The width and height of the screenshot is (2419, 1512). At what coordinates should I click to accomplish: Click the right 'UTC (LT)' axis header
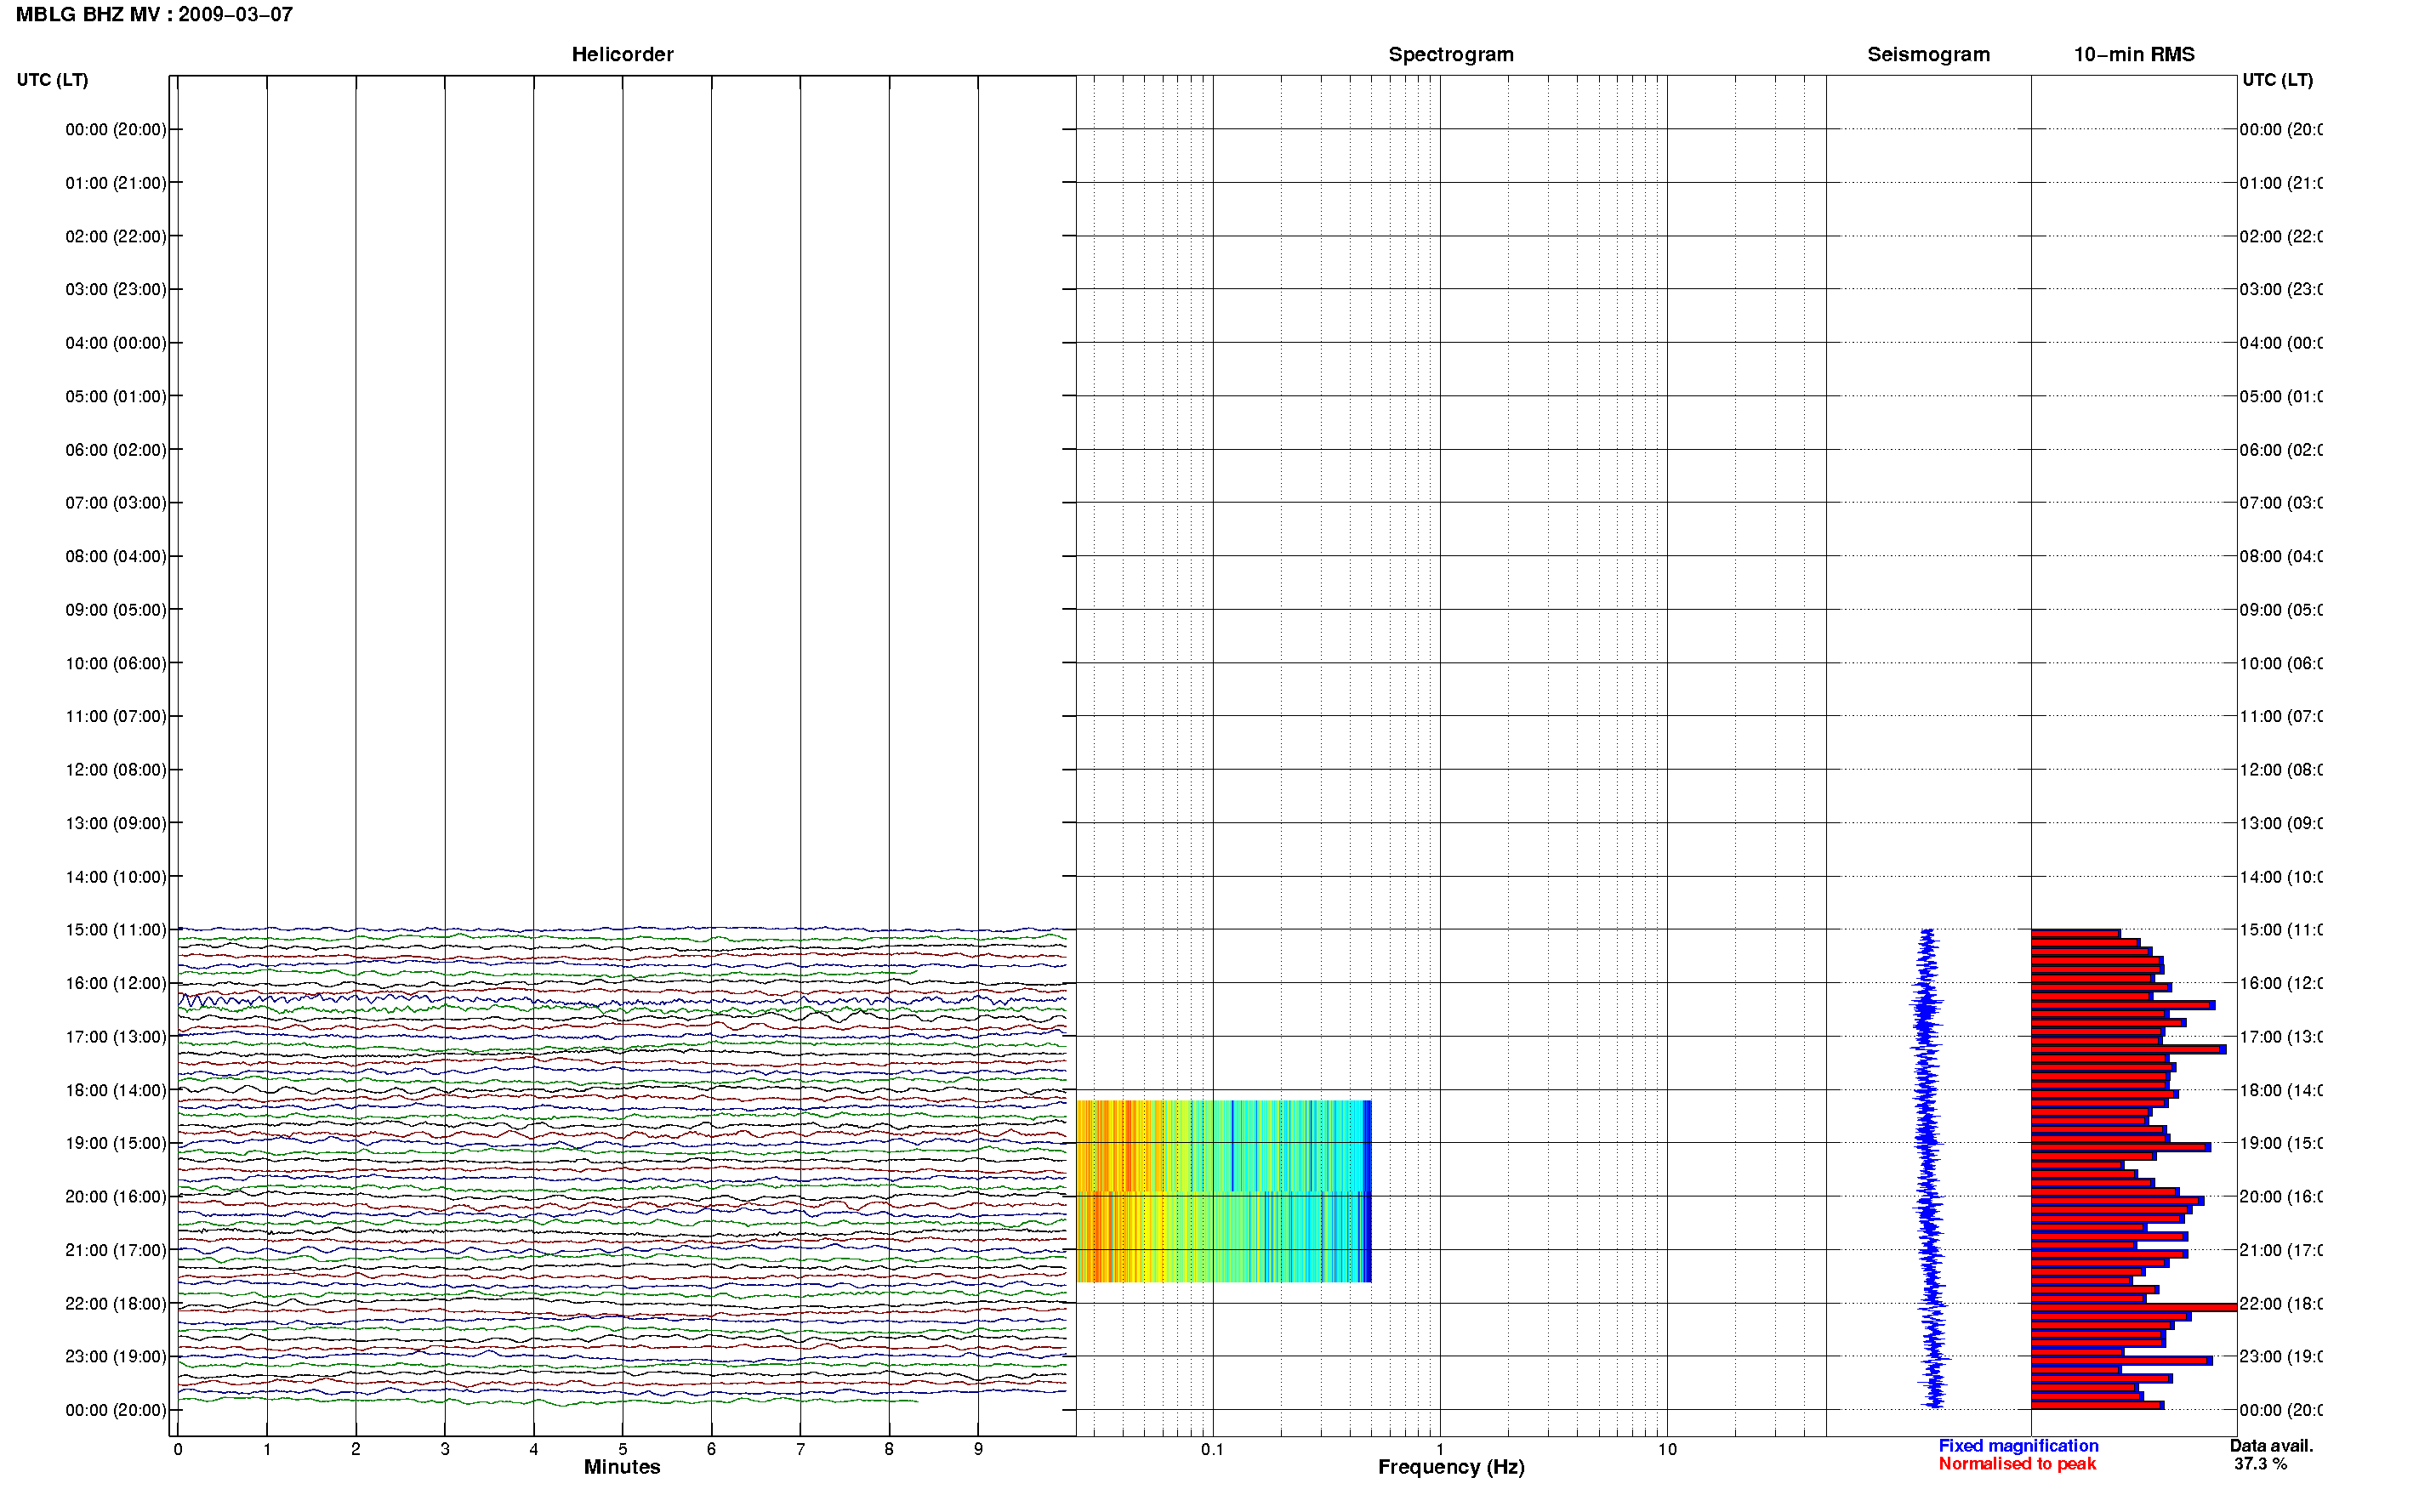[x=2277, y=79]
